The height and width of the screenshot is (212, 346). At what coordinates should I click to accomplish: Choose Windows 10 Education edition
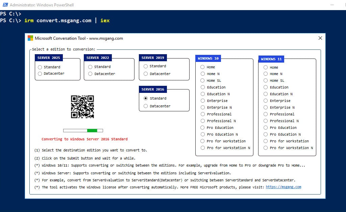coord(203,87)
